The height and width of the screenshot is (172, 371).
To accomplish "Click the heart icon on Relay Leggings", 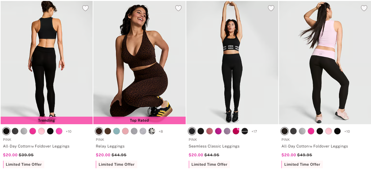I will (178, 8).
